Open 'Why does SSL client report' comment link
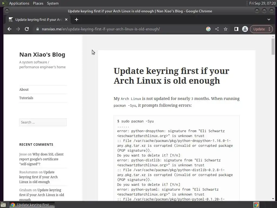Screen dimensions: 277x208 point(41,159)
